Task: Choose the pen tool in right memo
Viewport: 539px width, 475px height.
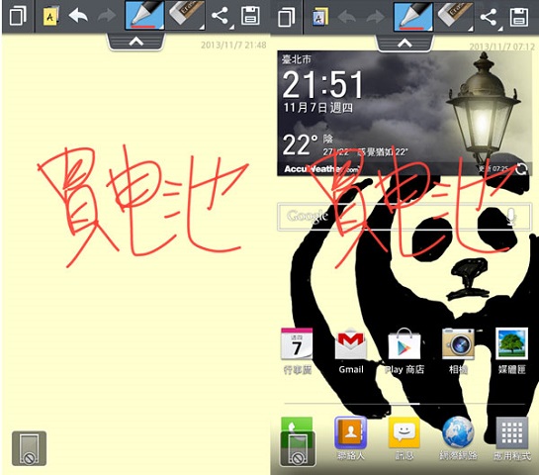Action: pyautogui.click(x=413, y=16)
